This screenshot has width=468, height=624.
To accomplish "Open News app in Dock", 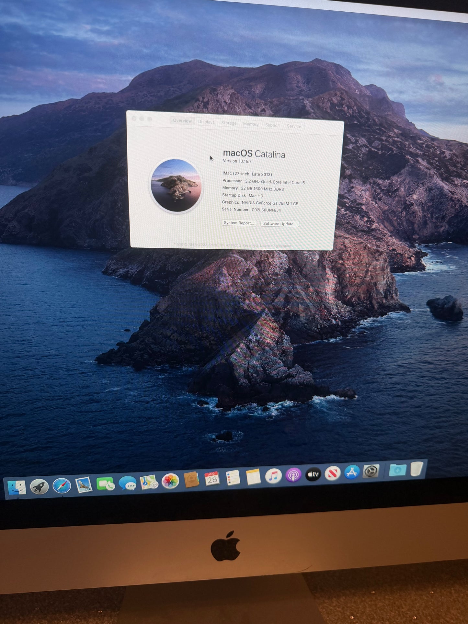I will pyautogui.click(x=333, y=473).
